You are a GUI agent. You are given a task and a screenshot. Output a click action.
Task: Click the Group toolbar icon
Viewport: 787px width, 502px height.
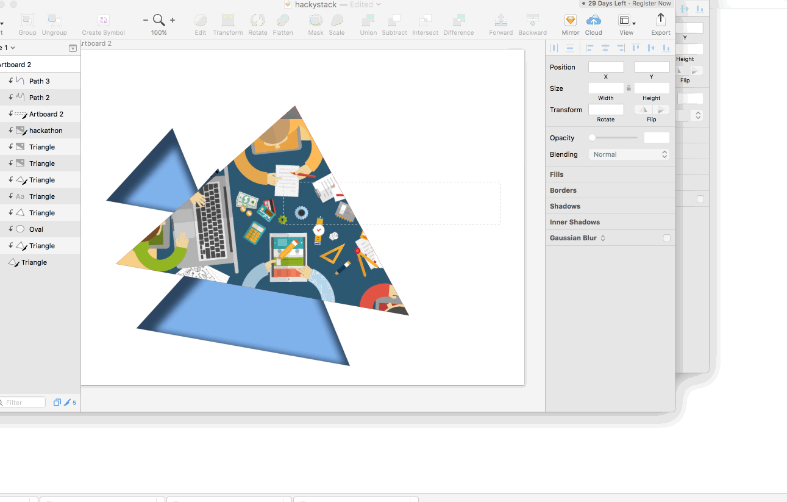pos(27,20)
